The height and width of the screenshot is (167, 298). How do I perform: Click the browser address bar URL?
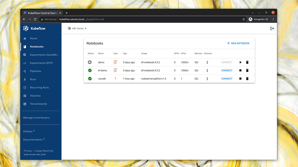(x=82, y=19)
